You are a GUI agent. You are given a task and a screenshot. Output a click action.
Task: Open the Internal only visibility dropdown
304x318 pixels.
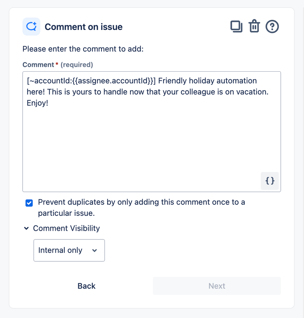pyautogui.click(x=69, y=251)
